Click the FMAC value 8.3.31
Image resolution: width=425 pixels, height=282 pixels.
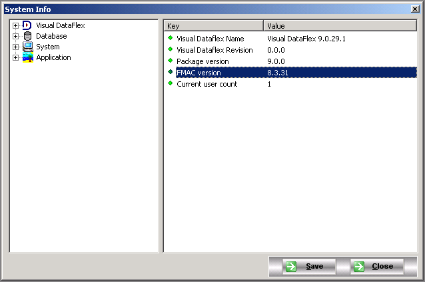278,73
